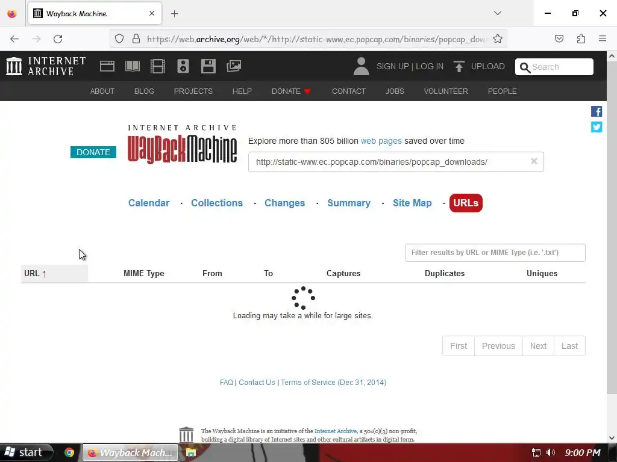Viewport: 617px width, 462px height.
Task: Sort by the Captures column
Action: tap(343, 274)
